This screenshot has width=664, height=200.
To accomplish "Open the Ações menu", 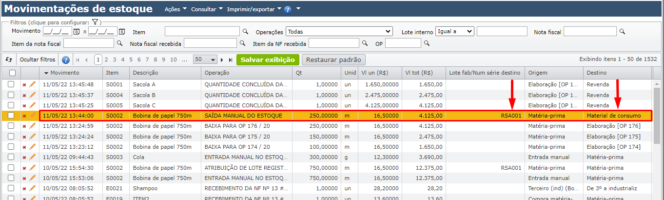I will coord(176,9).
